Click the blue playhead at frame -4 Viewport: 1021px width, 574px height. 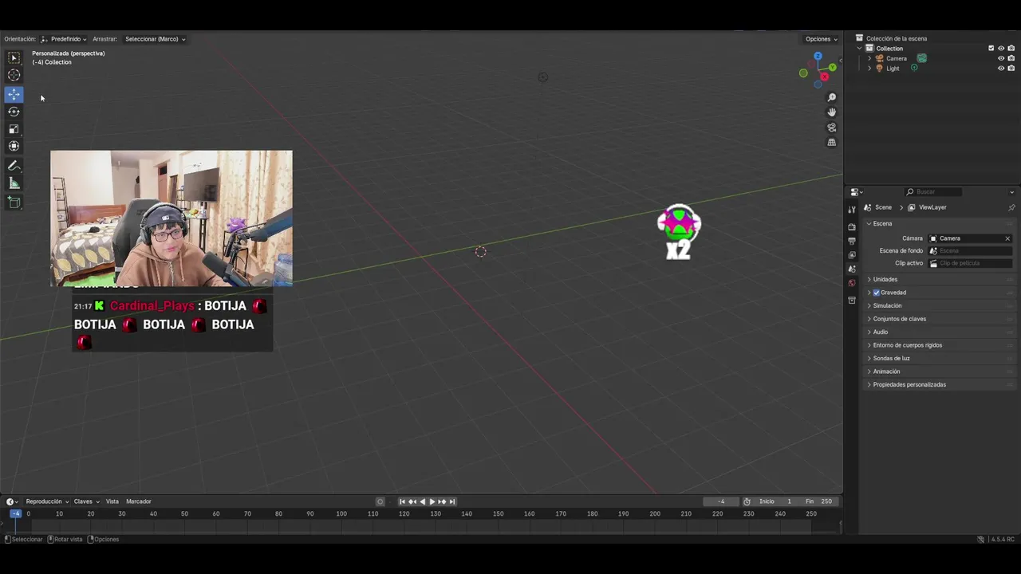(15, 514)
